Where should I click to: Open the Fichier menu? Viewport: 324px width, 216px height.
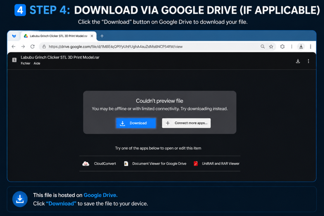coord(25,63)
